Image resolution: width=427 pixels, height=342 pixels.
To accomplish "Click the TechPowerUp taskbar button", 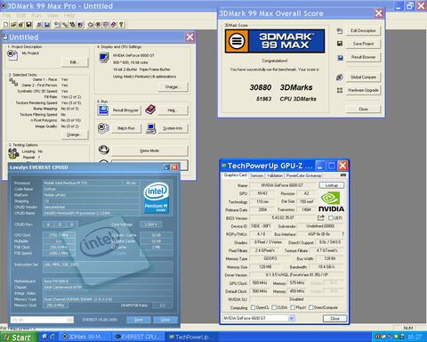I will [x=192, y=337].
